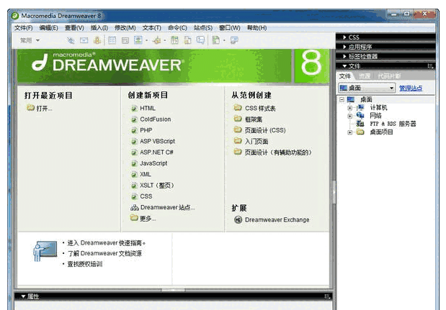Open the 命令(C) menu
The width and height of the screenshot is (446, 310).
click(x=177, y=28)
